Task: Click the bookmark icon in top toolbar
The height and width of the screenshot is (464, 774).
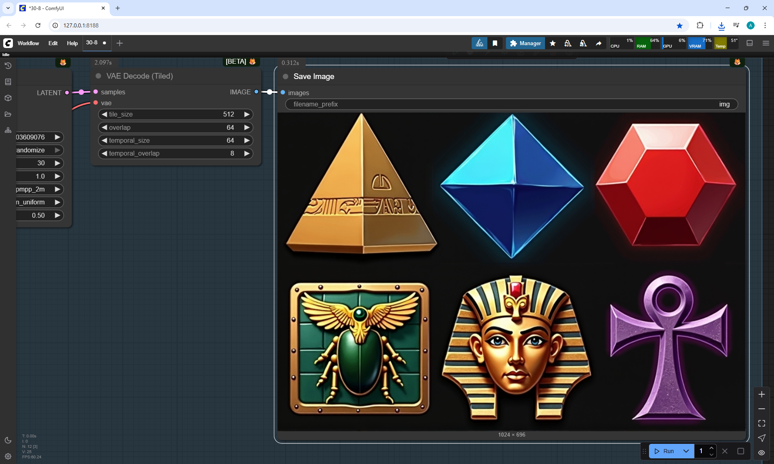Action: [495, 43]
